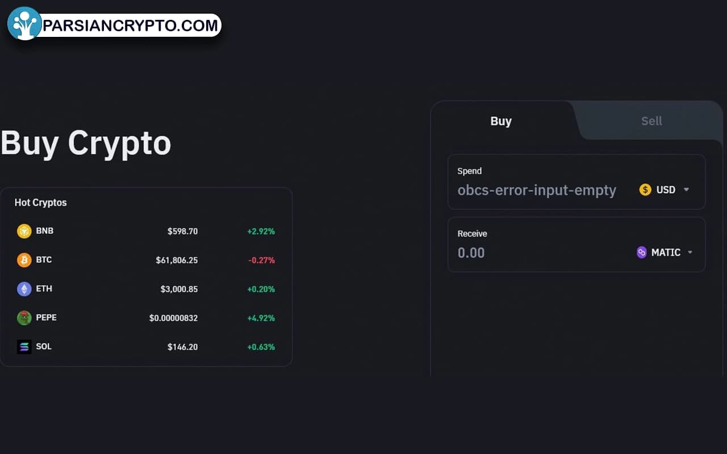
Task: Click the PEPE frog icon
Action: (x=24, y=318)
